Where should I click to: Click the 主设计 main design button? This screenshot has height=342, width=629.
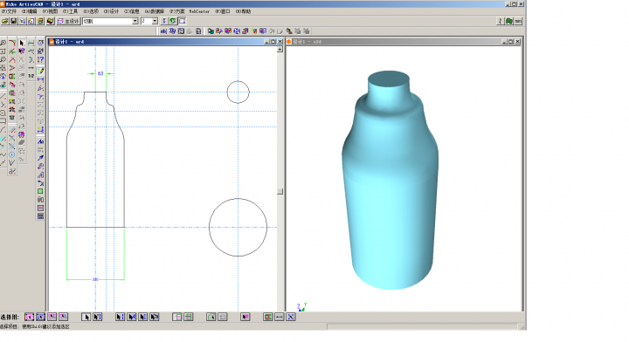[x=69, y=21]
